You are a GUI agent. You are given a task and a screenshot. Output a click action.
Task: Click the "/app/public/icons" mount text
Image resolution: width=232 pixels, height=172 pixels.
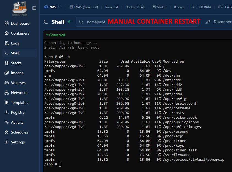pyautogui.click(x=181, y=122)
